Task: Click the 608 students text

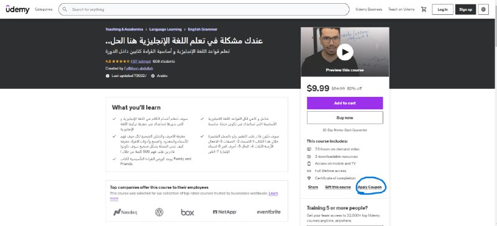Action: 163,61
